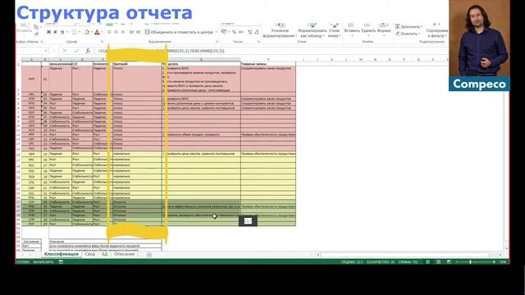Decrease indent in alignment group
525x295 pixels.
tap(131, 32)
